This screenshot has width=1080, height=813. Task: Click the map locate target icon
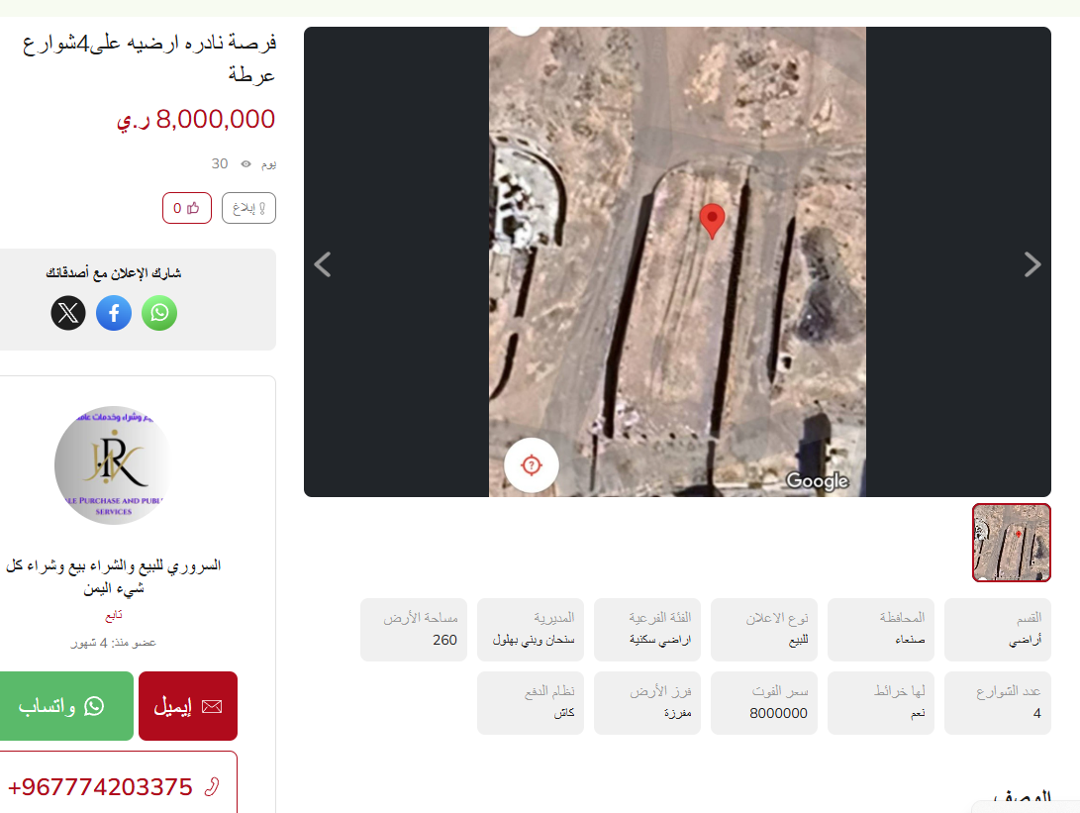click(x=531, y=465)
